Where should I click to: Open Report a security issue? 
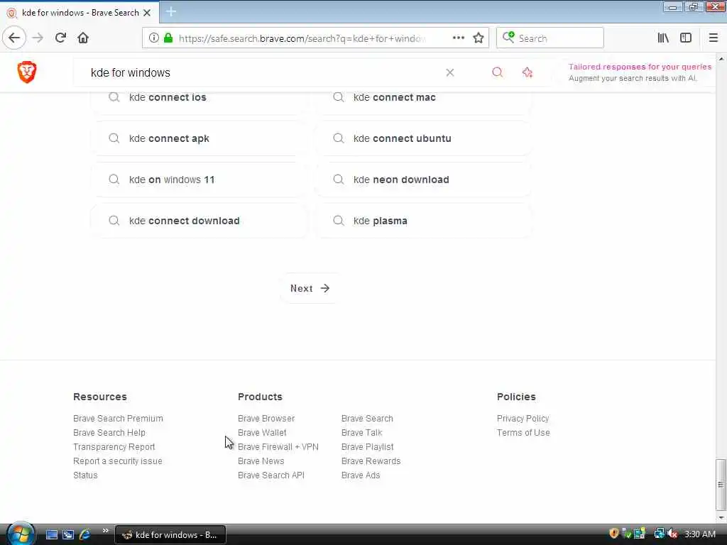pyautogui.click(x=118, y=461)
